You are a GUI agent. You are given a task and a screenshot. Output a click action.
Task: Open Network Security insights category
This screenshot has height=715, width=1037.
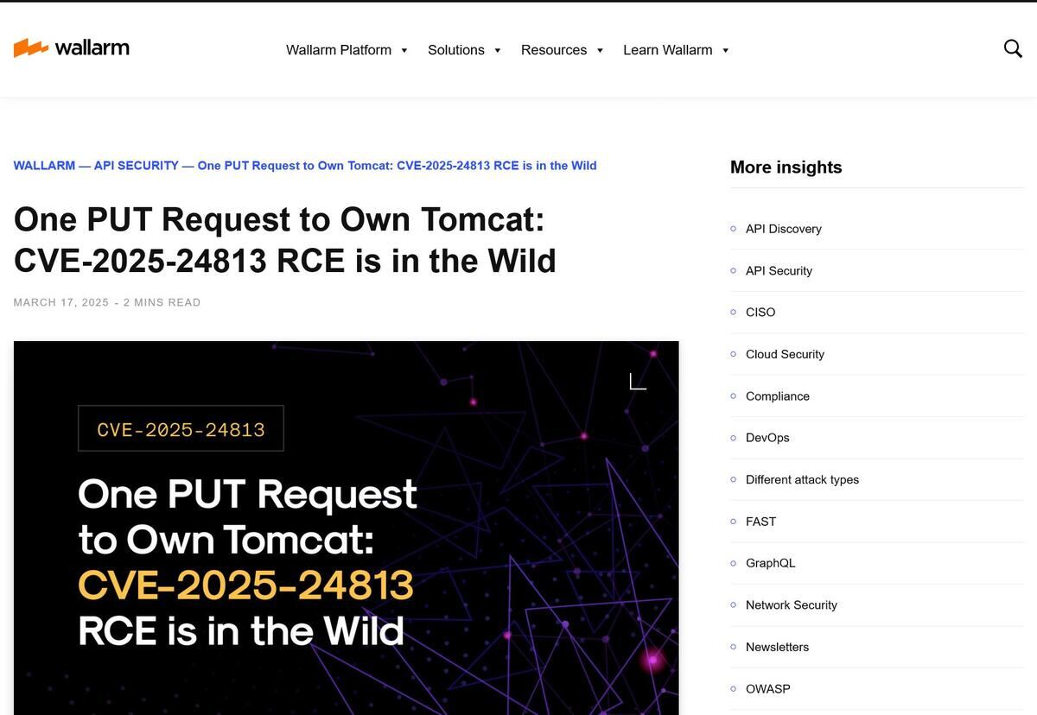click(x=792, y=605)
